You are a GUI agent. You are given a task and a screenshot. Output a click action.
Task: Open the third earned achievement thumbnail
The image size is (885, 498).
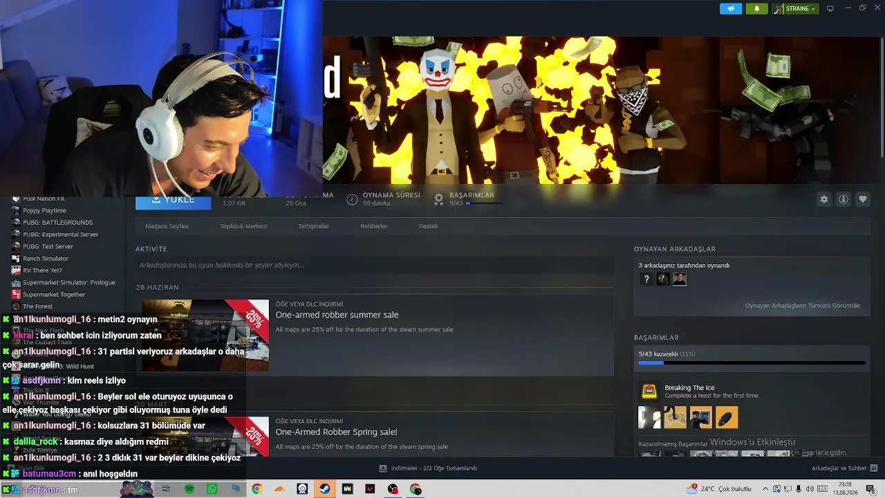[x=700, y=418]
